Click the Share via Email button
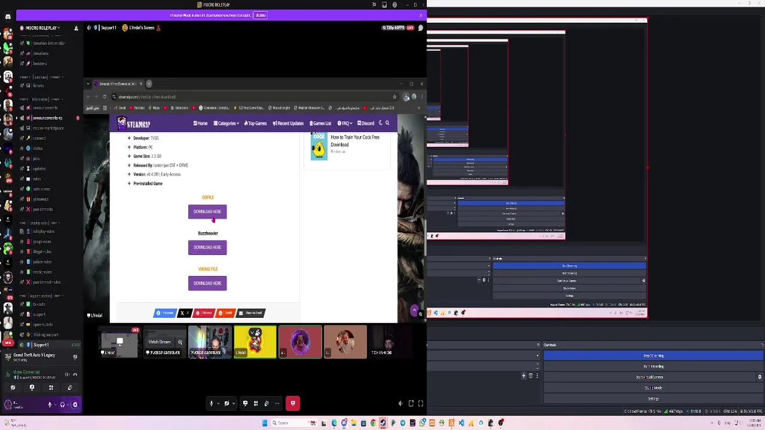The height and width of the screenshot is (430, 765). coord(251,313)
